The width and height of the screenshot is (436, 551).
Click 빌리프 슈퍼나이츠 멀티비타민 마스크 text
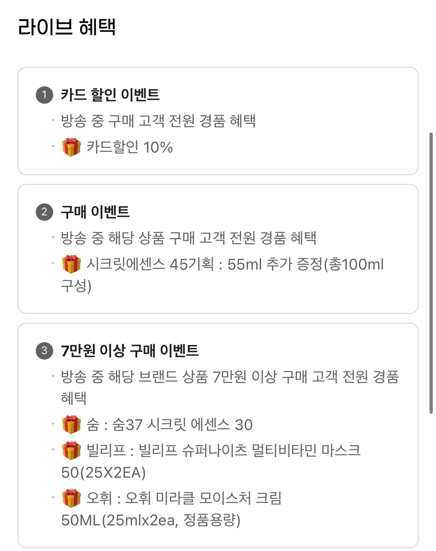[x=249, y=451]
